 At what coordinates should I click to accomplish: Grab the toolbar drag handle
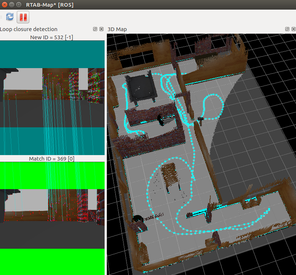click(x=1, y=17)
